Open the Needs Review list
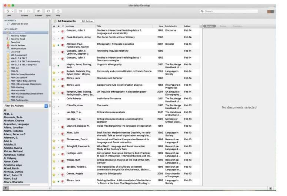Screen dimensions: 287x196 click(x=17, y=45)
